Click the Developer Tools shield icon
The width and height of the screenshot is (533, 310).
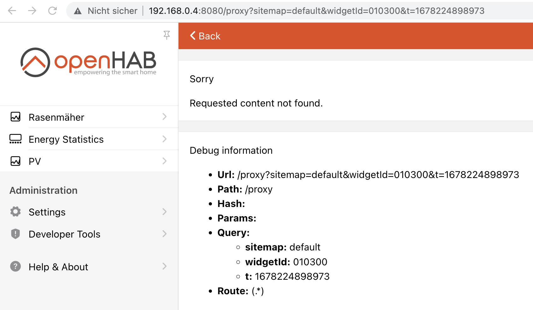click(15, 234)
